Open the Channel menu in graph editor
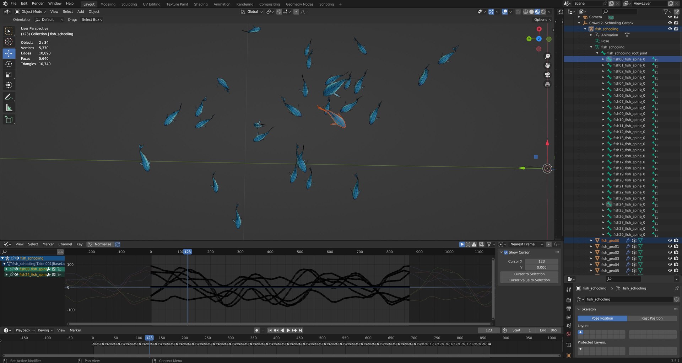 pyautogui.click(x=65, y=244)
